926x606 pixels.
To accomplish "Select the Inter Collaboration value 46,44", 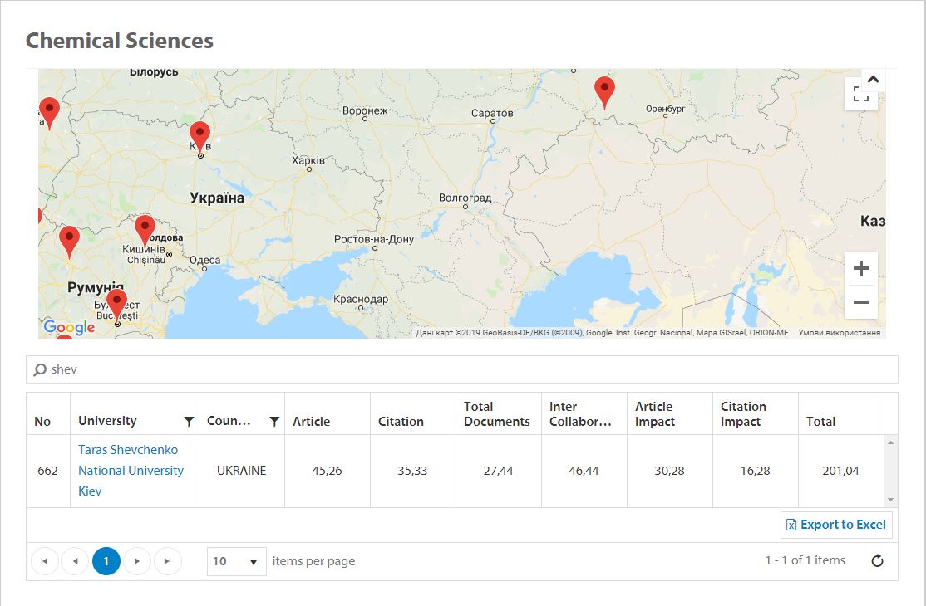I will click(584, 471).
